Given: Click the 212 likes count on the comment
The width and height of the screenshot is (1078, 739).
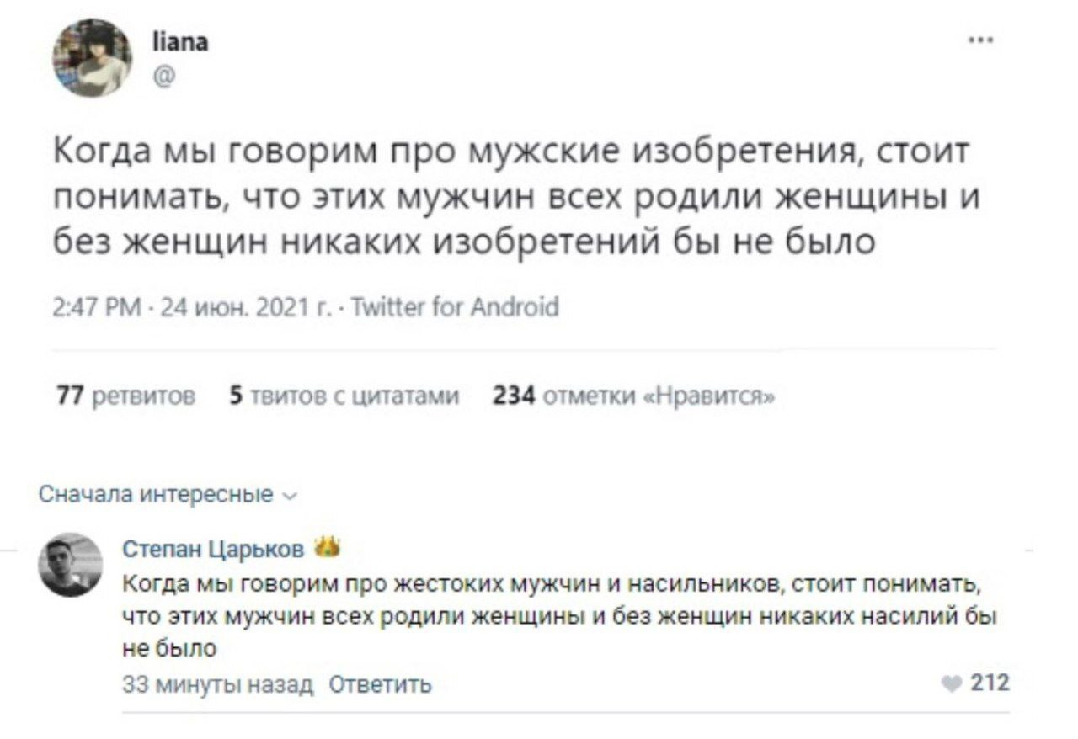Looking at the screenshot, I should pos(990,683).
